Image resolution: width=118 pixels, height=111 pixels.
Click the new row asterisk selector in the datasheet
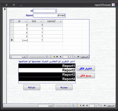12,40
